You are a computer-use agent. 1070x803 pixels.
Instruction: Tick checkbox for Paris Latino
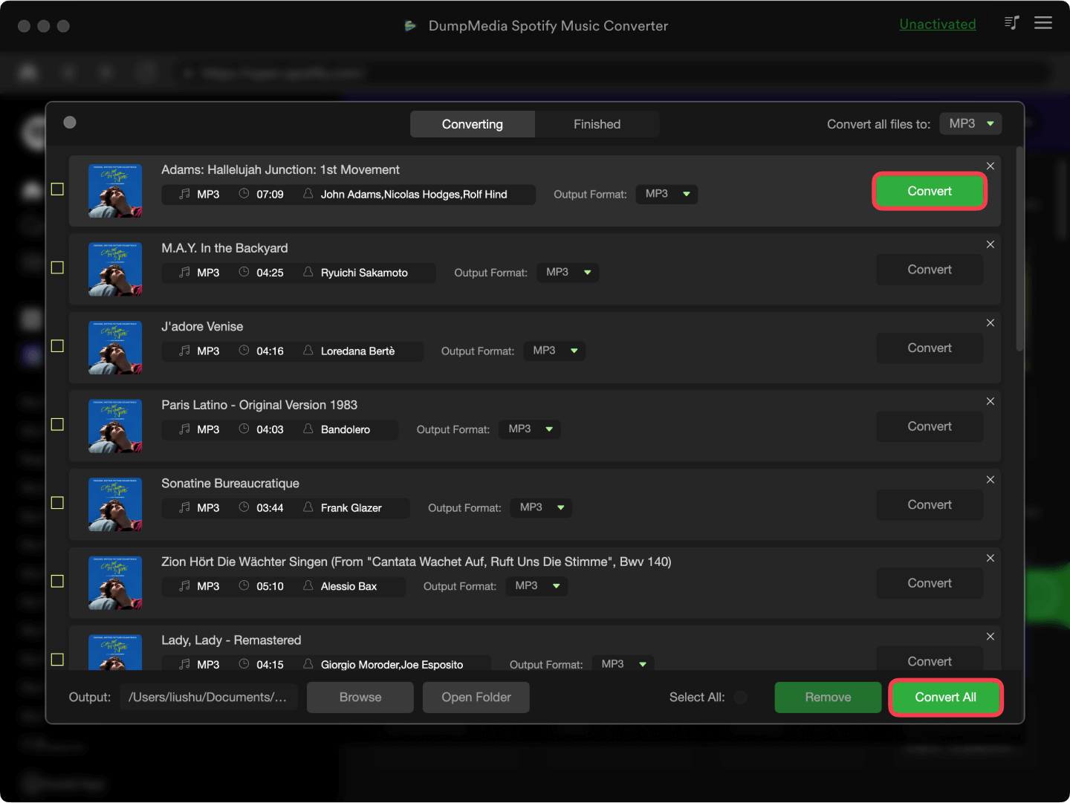pyautogui.click(x=57, y=424)
